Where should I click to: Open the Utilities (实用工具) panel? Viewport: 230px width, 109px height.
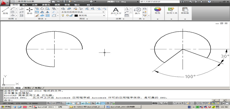pyautogui.click(x=172, y=11)
